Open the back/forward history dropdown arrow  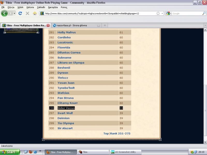(x=14, y=13)
